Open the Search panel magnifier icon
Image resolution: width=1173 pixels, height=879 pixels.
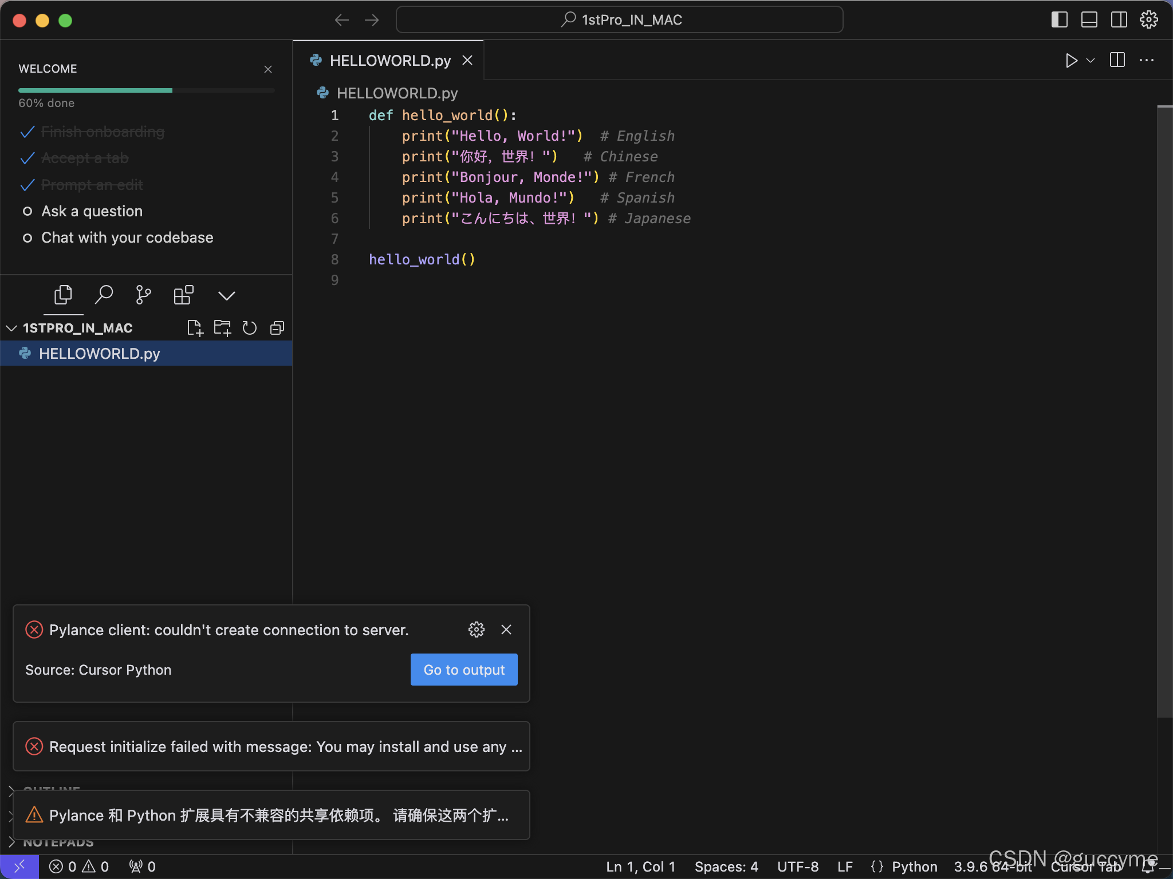(x=104, y=295)
